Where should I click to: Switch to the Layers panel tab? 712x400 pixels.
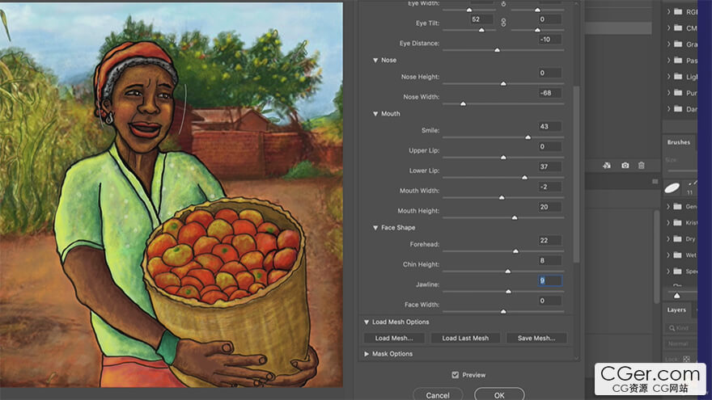(676, 309)
